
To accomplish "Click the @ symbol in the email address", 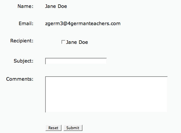I will (65, 24).
